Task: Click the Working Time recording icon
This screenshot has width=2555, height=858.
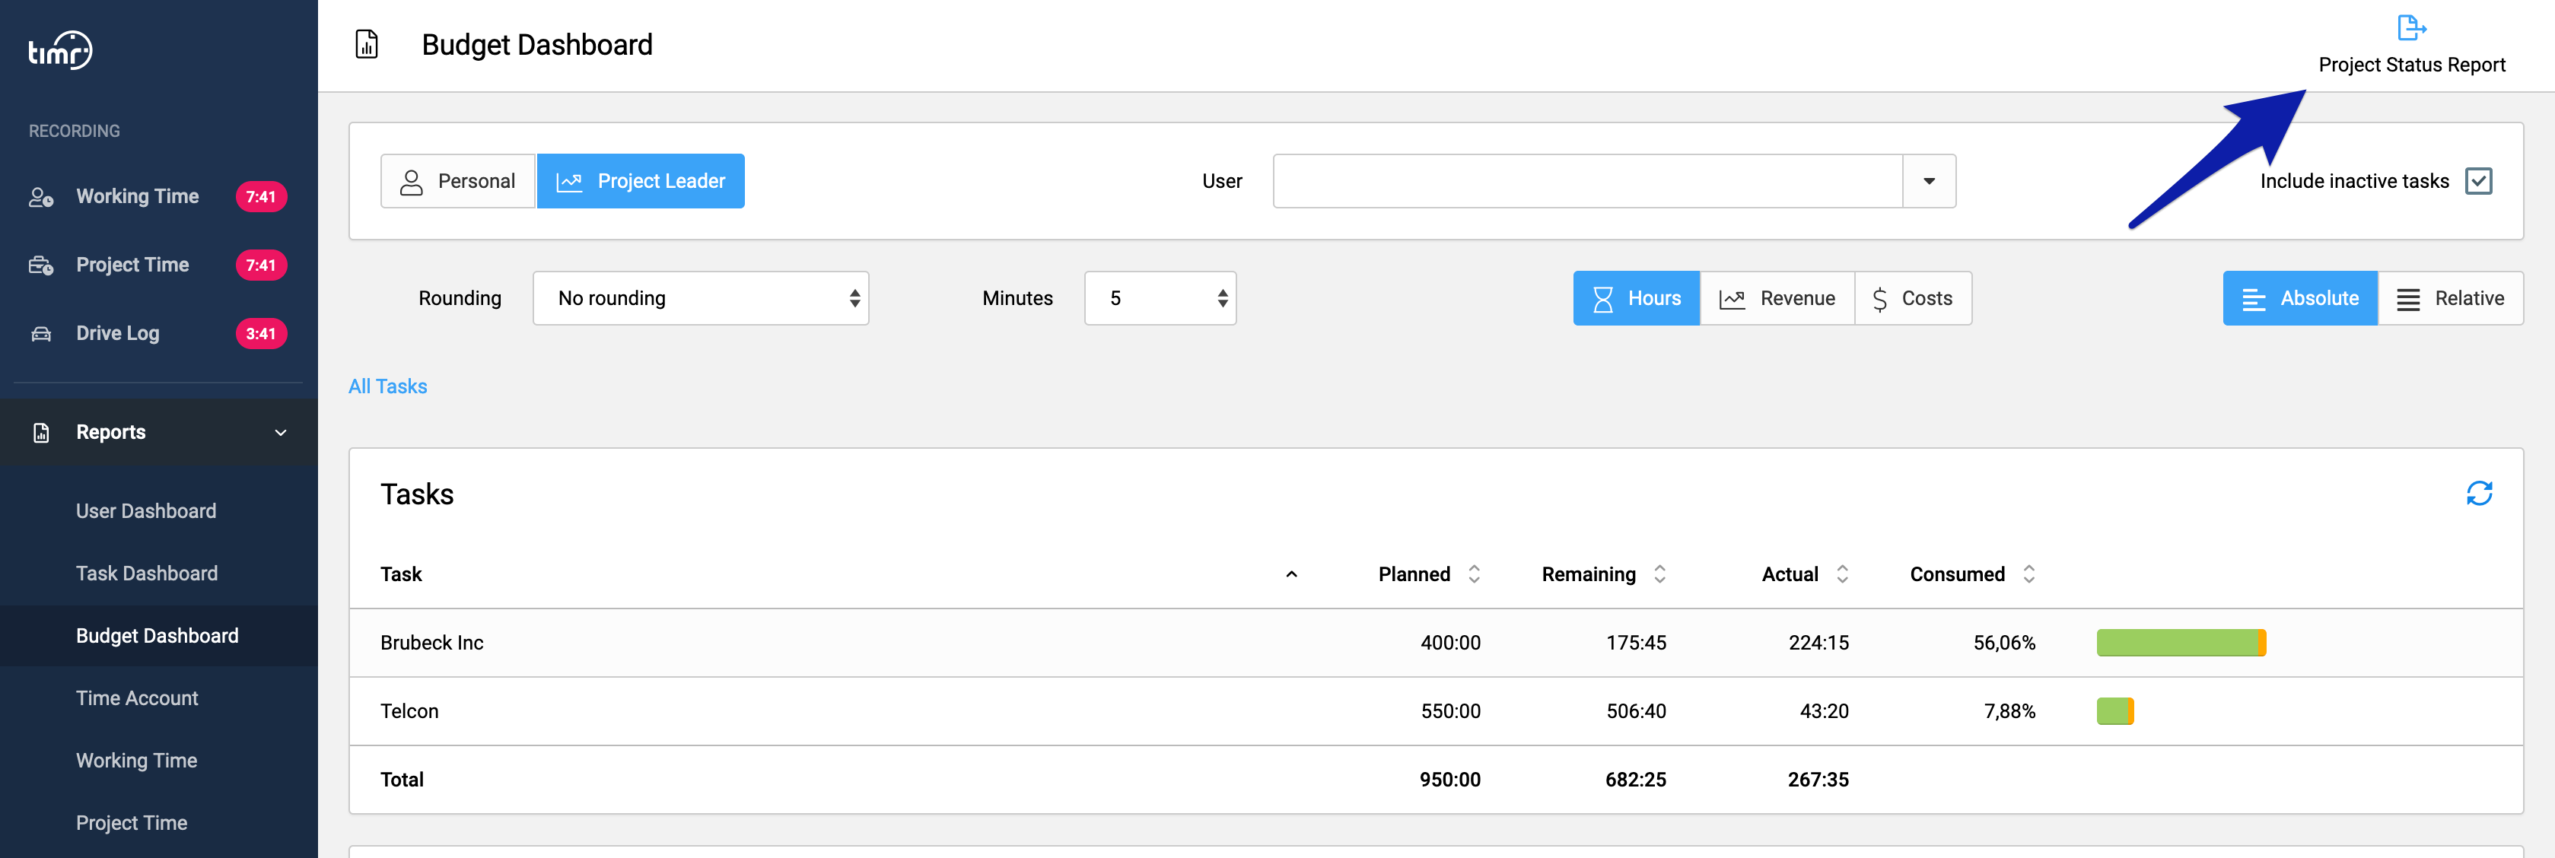Action: point(40,196)
